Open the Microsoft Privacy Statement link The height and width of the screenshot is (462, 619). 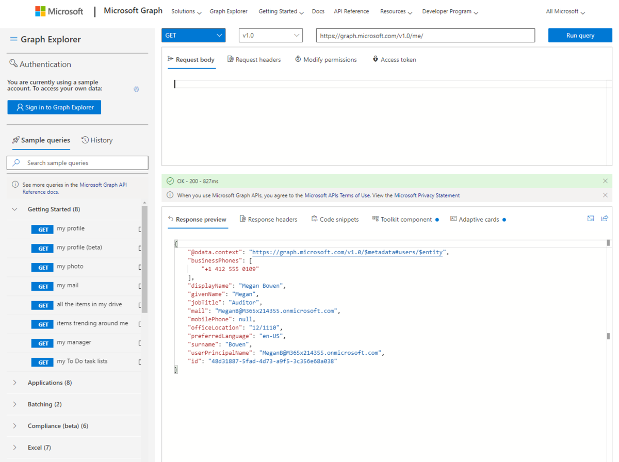click(x=427, y=195)
